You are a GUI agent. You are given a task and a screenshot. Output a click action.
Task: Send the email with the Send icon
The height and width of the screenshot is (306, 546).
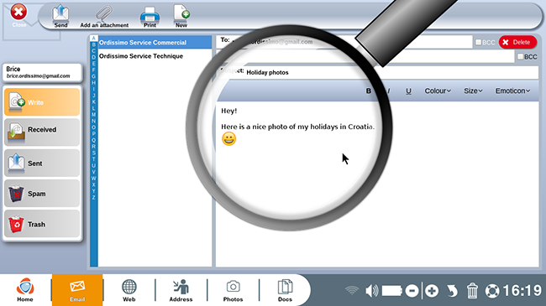60,16
